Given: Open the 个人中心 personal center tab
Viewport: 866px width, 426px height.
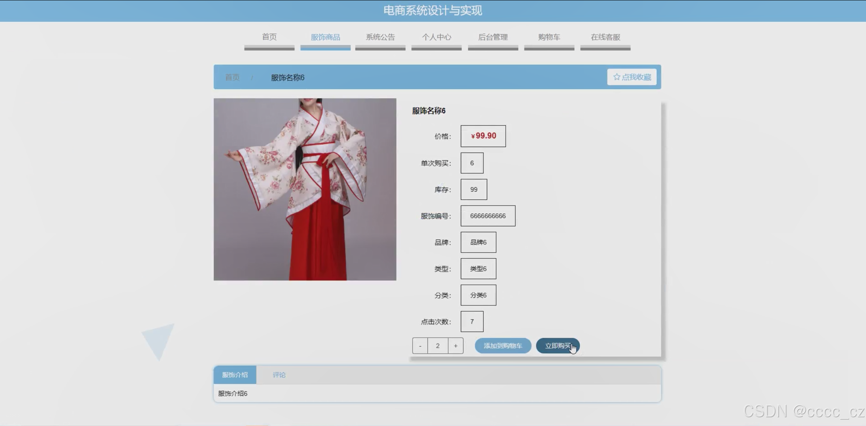Looking at the screenshot, I should (x=436, y=37).
